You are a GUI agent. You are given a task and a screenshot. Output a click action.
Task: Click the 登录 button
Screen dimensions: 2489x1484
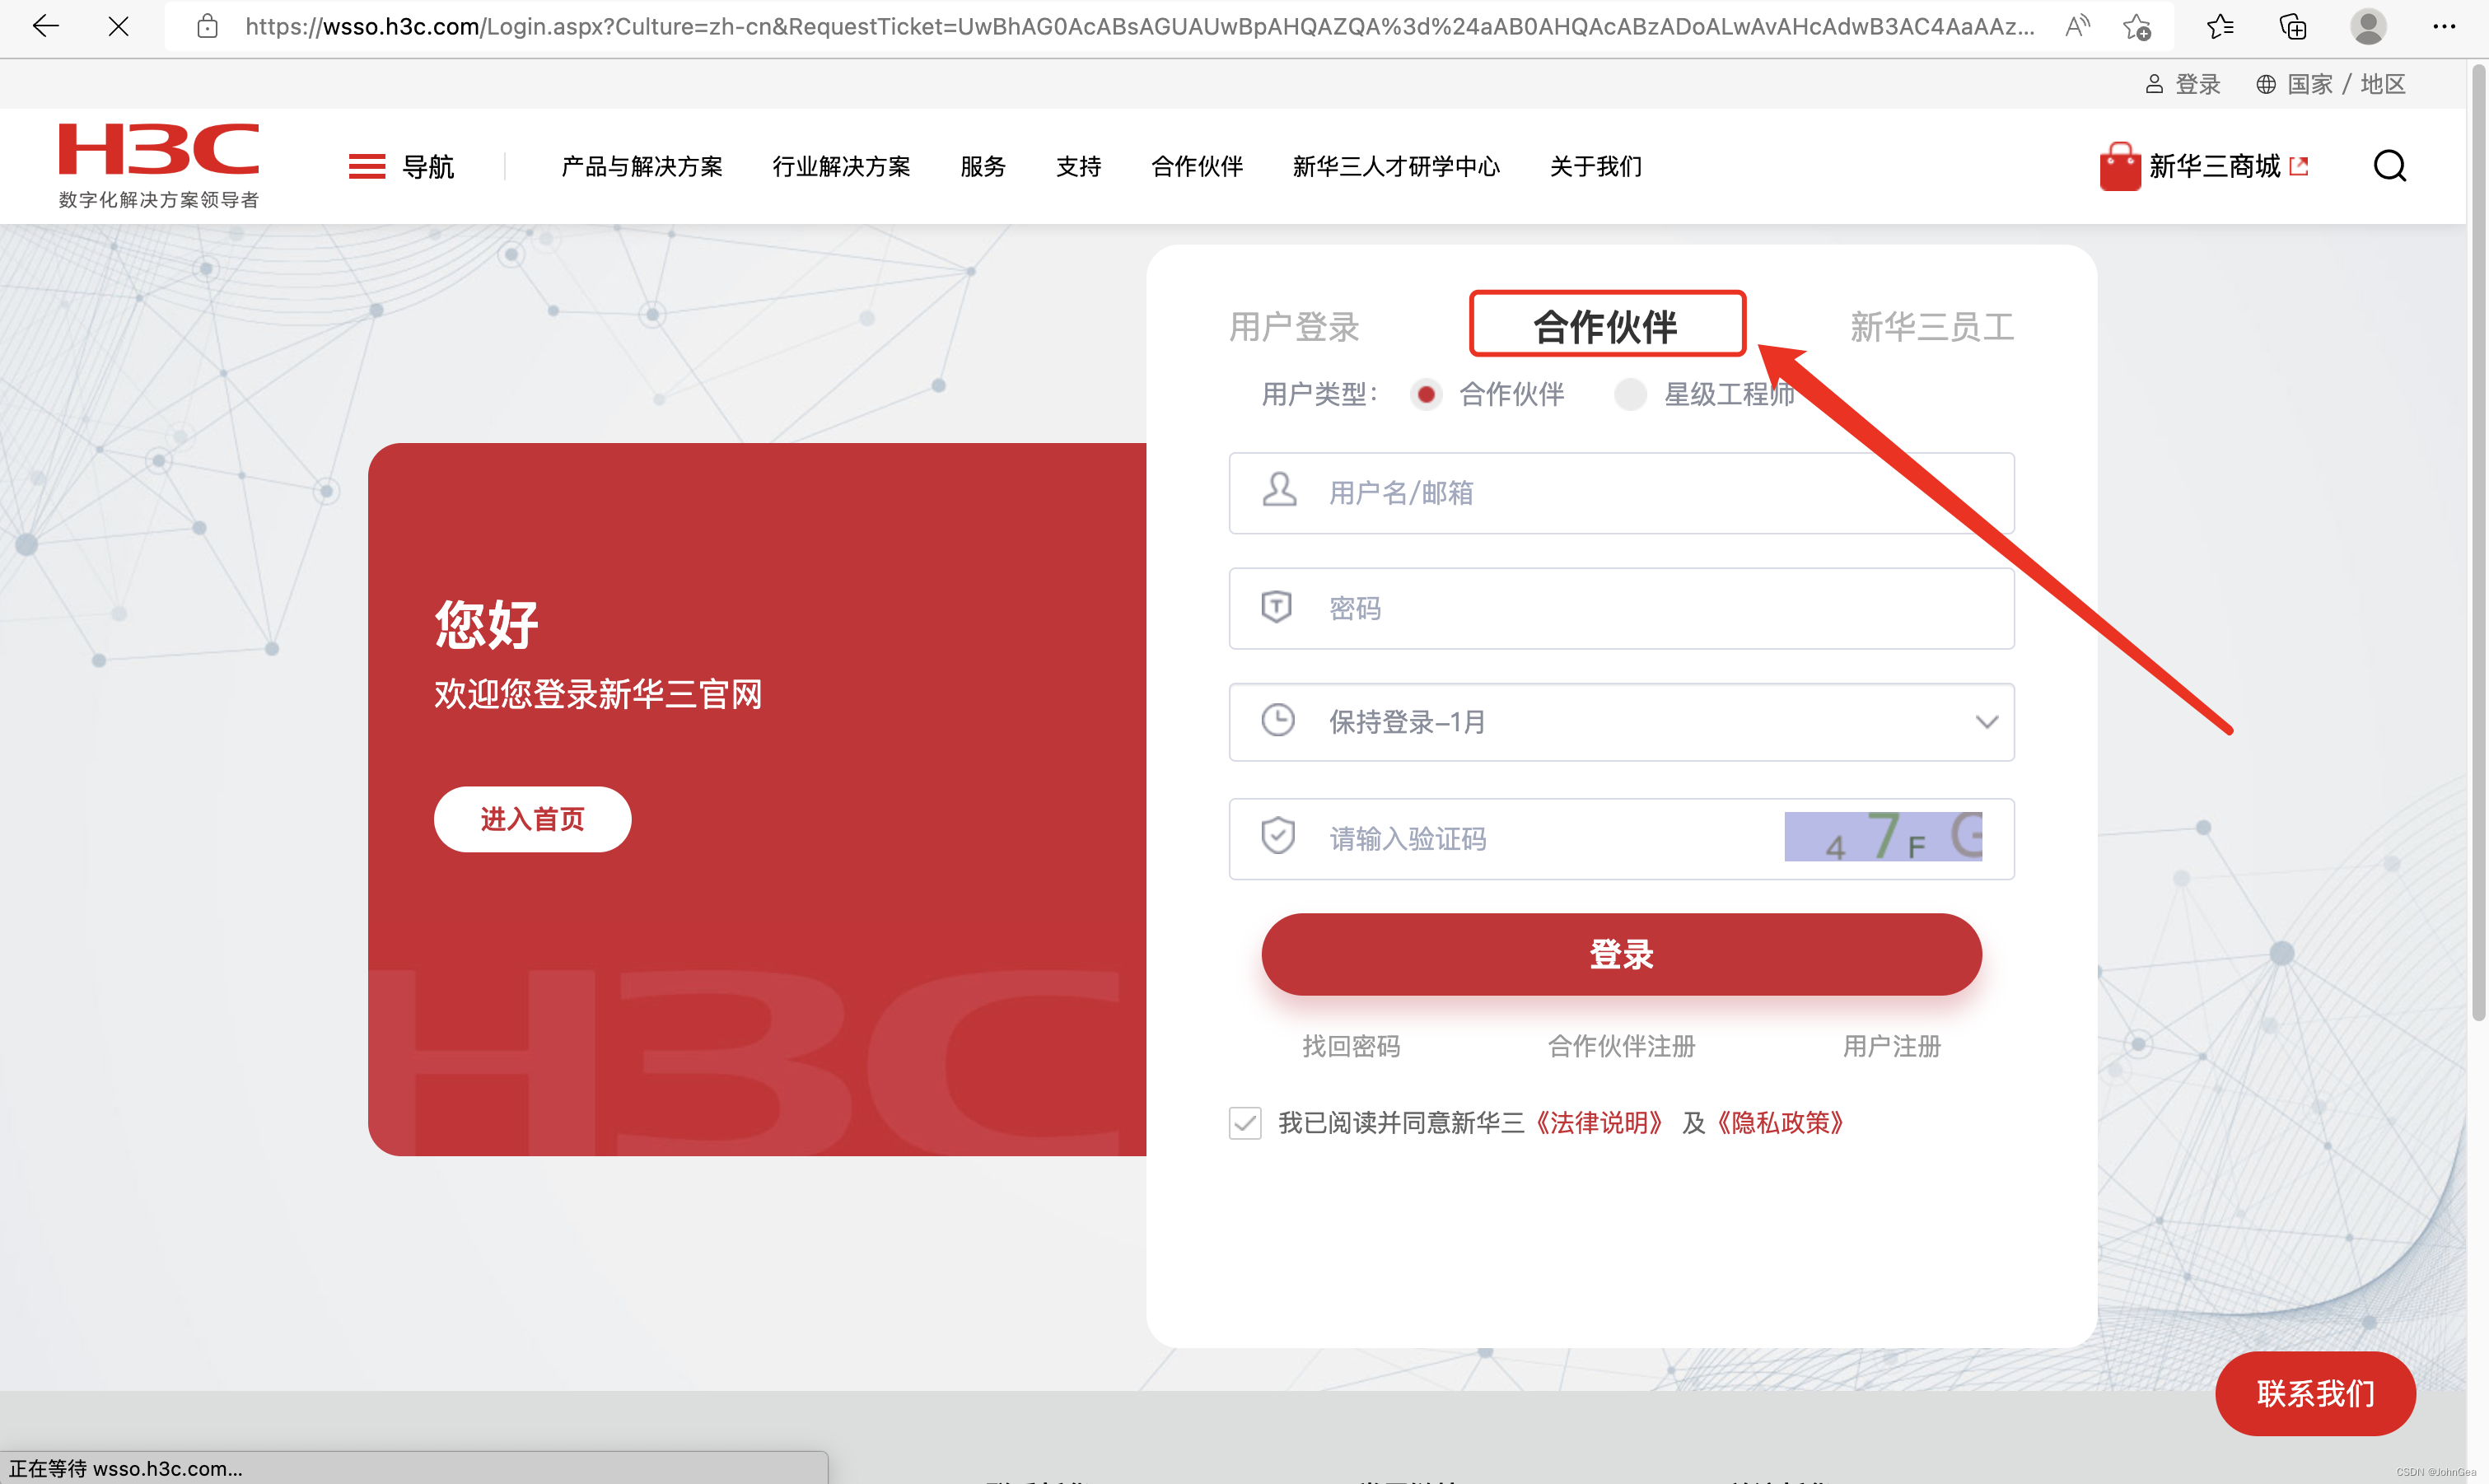point(1622,954)
